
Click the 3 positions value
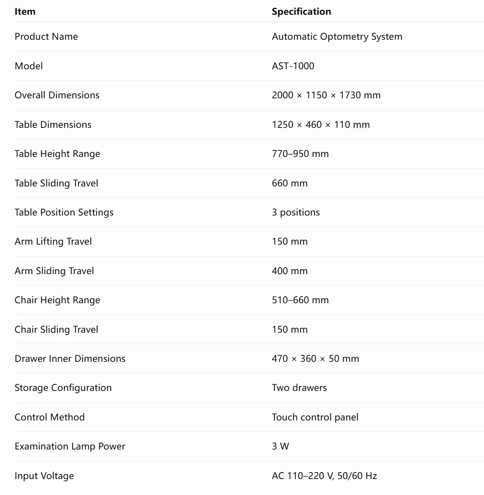(296, 212)
